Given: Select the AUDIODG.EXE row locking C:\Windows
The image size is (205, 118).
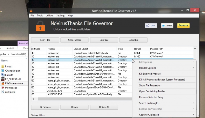Looking at the screenshot, I should click(x=82, y=91).
